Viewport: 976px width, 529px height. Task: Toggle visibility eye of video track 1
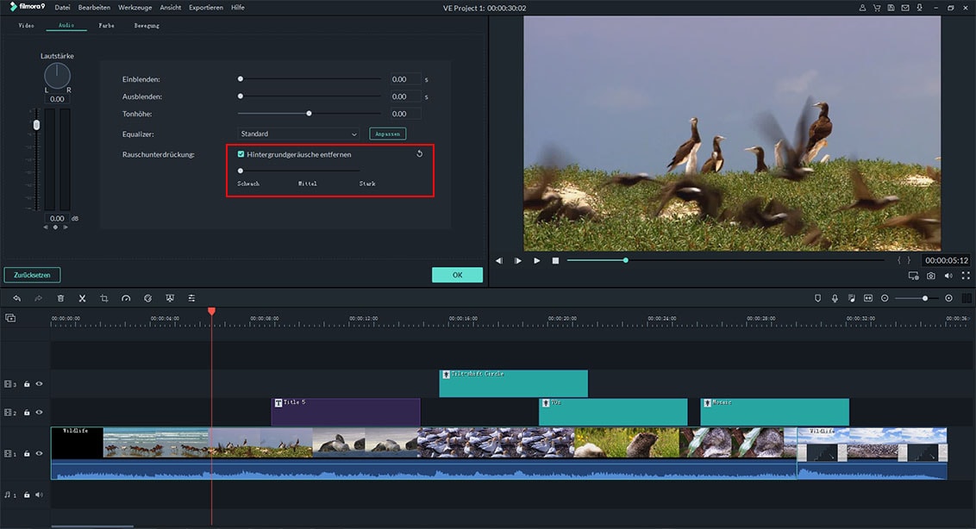point(39,454)
